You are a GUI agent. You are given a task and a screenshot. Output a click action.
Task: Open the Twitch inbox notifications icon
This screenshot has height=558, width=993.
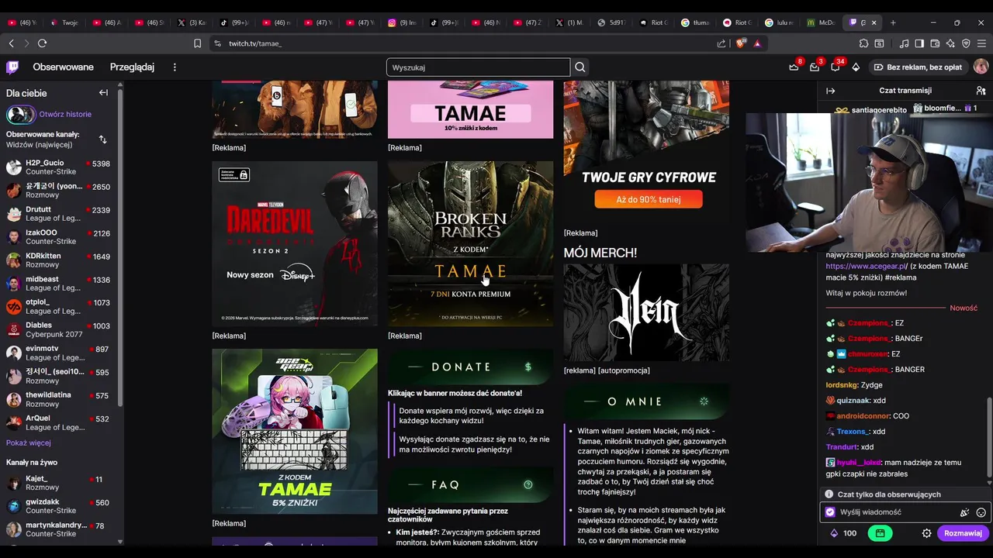(815, 67)
